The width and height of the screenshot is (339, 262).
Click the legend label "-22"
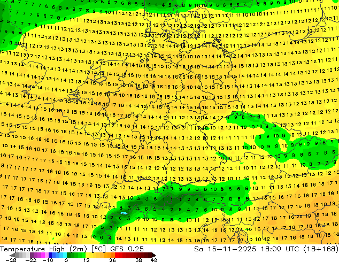pos(31,260)
